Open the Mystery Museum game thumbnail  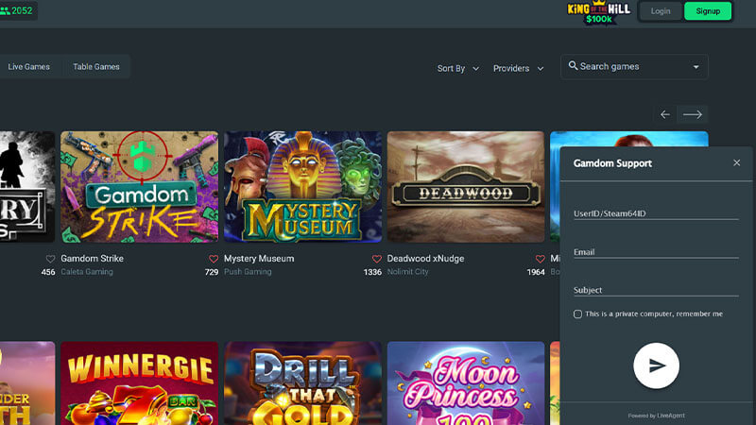[302, 187]
